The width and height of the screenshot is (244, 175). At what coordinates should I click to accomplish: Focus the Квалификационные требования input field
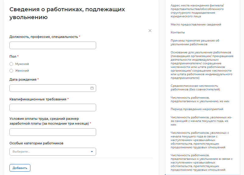53,107
